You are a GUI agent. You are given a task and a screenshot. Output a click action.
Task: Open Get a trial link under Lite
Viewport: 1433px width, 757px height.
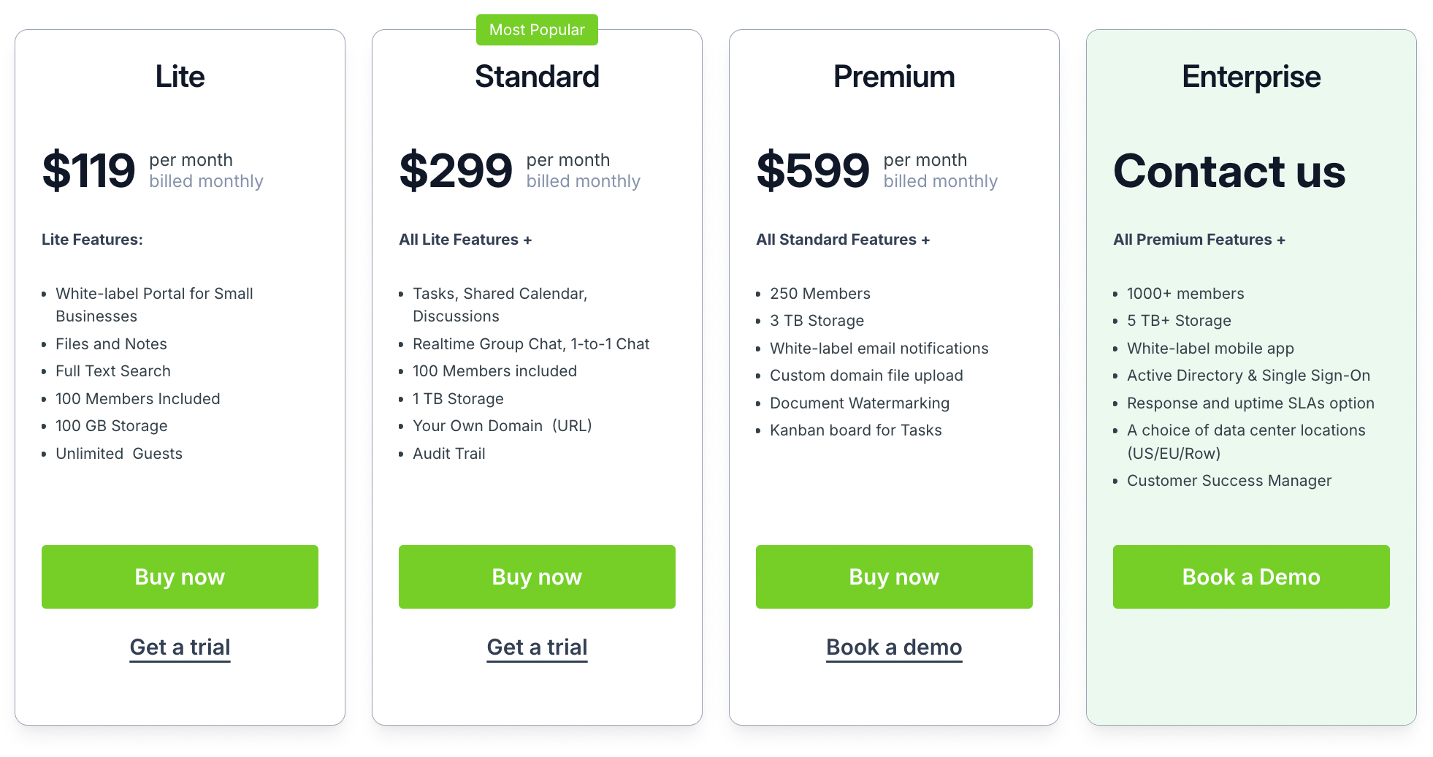click(x=180, y=647)
